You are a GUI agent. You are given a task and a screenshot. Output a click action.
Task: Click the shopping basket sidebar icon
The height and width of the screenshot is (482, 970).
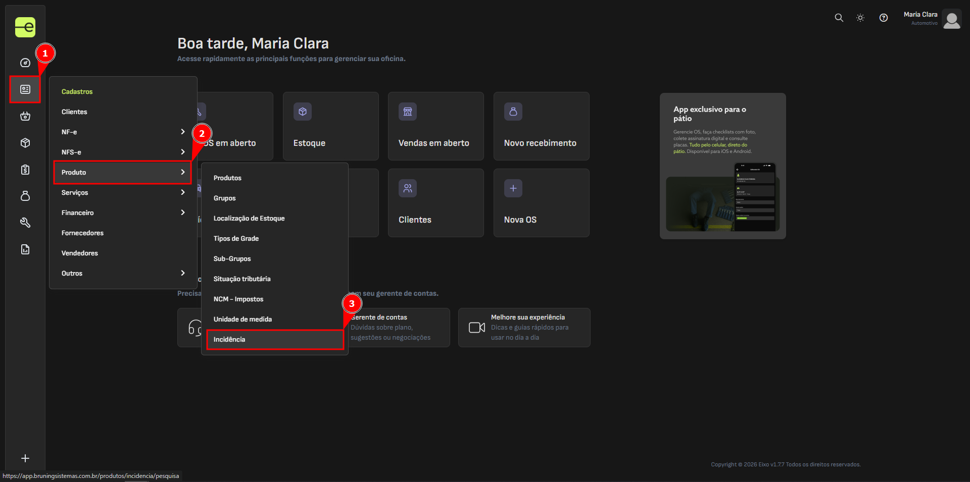(25, 117)
